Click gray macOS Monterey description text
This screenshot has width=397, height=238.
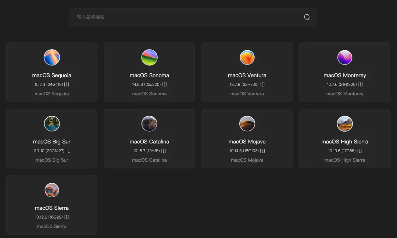(x=344, y=94)
